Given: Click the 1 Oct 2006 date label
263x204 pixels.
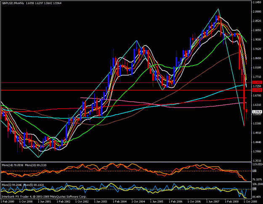Looking at the screenshot, I should [194, 201].
